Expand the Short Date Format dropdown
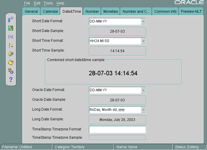The width and height of the screenshot is (207, 150). coord(143,22)
